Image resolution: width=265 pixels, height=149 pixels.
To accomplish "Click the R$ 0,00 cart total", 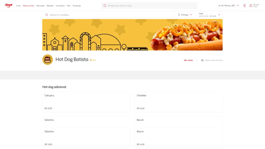I will click(256, 5).
